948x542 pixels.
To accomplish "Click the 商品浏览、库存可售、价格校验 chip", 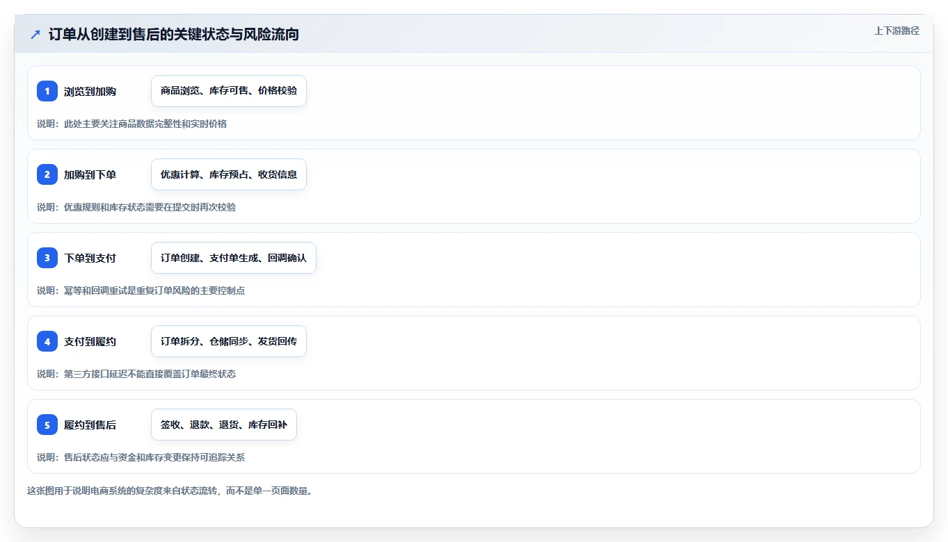I will click(x=229, y=91).
